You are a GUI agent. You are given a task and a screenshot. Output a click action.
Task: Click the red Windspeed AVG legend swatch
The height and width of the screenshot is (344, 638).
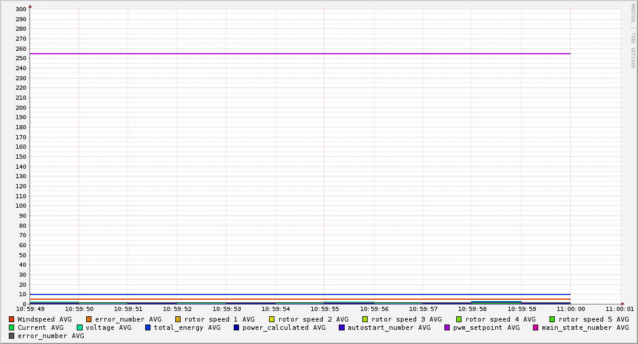[x=11, y=319]
